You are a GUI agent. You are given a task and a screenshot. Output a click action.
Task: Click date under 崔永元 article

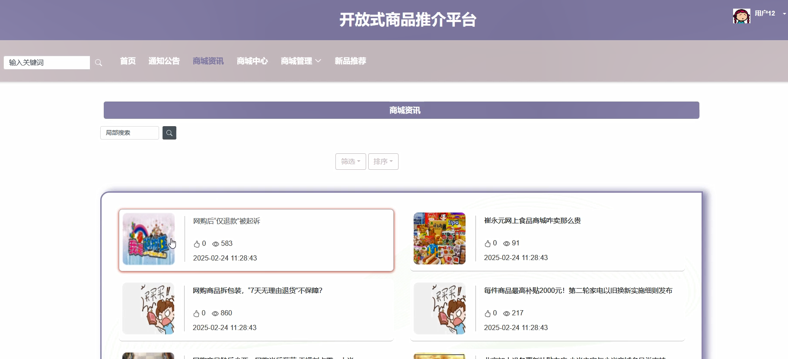tap(516, 258)
